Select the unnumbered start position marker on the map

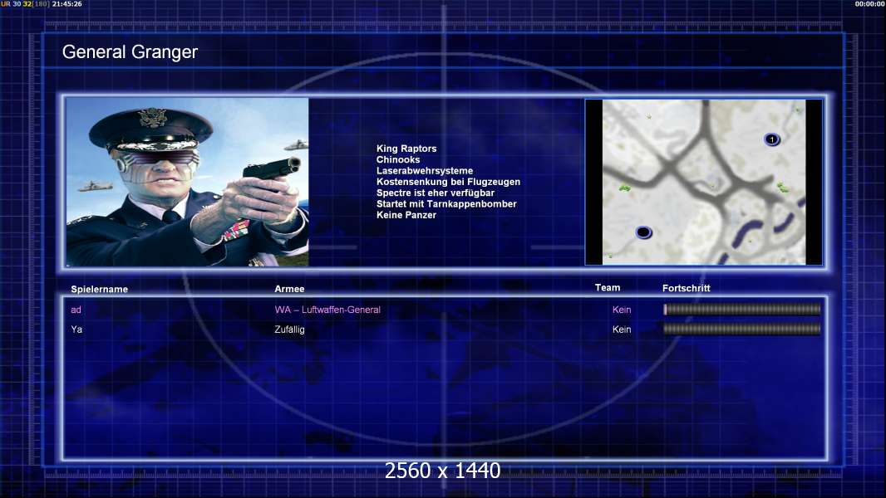click(x=643, y=232)
